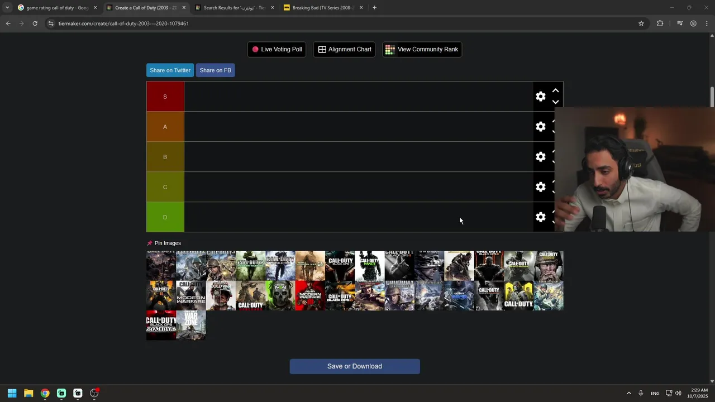Image resolution: width=715 pixels, height=402 pixels.
Task: Click Save or Download button
Action: (x=355, y=366)
